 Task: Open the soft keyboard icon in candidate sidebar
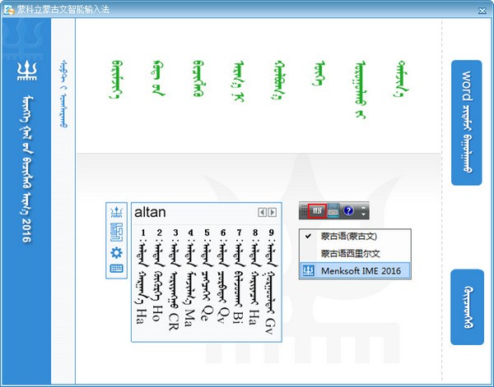[x=116, y=269]
